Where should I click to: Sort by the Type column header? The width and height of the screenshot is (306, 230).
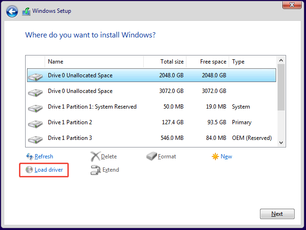pyautogui.click(x=253, y=62)
